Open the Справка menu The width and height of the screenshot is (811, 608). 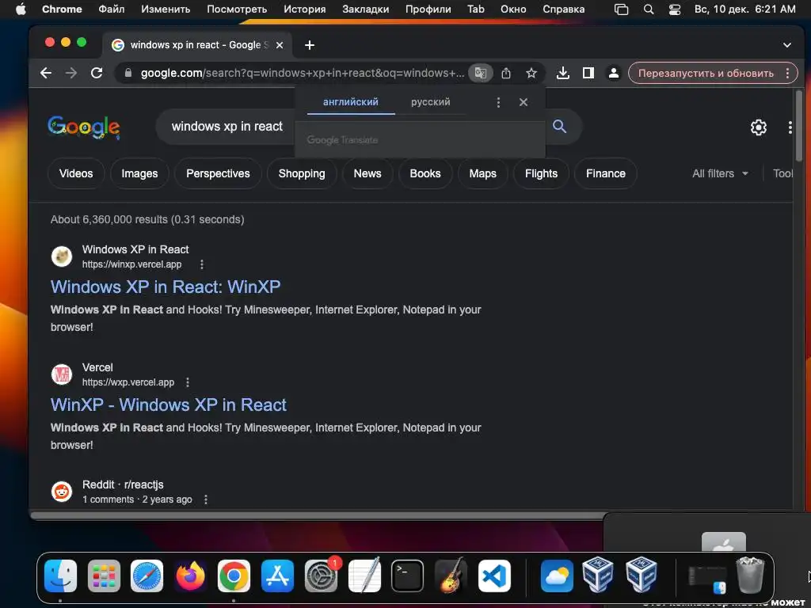(x=563, y=9)
